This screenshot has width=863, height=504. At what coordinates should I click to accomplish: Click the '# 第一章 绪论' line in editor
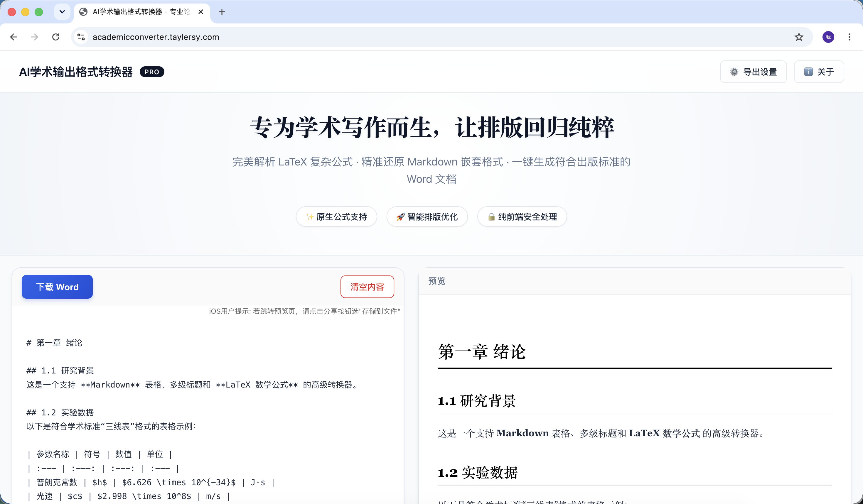pos(55,342)
